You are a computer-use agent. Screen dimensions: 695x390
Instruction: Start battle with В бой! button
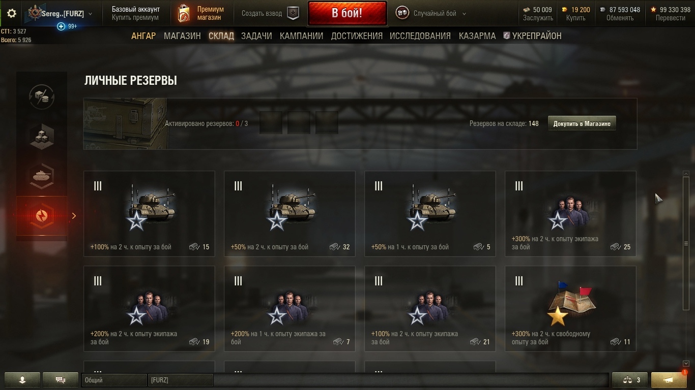[x=347, y=13]
